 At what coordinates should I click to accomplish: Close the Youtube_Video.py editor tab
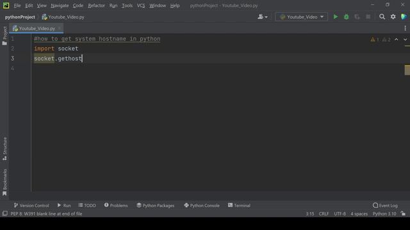60,28
